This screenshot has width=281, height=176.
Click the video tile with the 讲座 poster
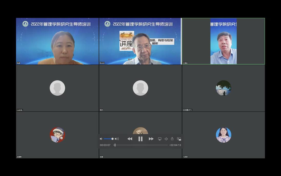tap(140, 41)
